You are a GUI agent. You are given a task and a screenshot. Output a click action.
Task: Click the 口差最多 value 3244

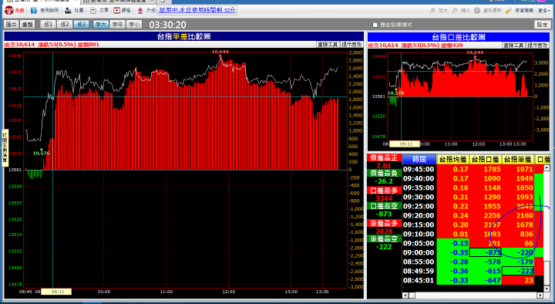[x=384, y=198]
